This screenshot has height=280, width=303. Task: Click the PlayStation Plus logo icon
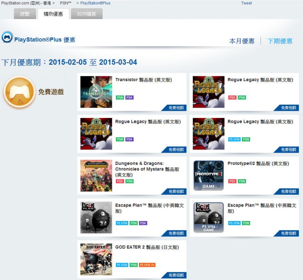[7, 37]
